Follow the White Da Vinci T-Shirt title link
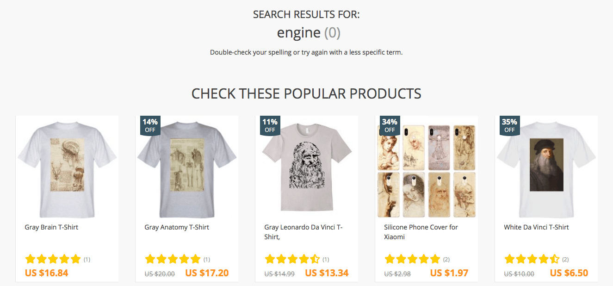 (536, 227)
